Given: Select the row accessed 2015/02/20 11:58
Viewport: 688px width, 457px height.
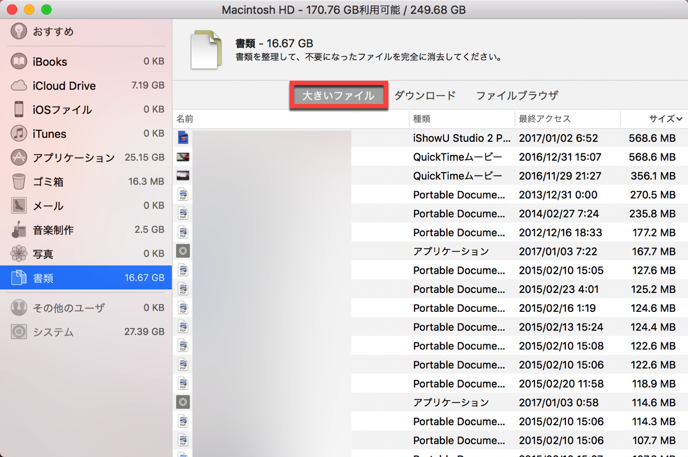Looking at the screenshot, I should (430, 383).
